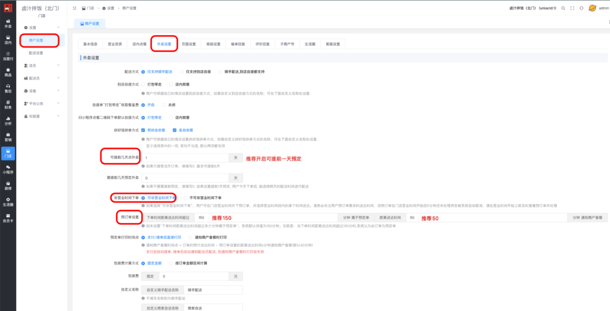Expand the 配送员 sidebar group
This screenshot has width=610, height=311.
tap(41, 78)
